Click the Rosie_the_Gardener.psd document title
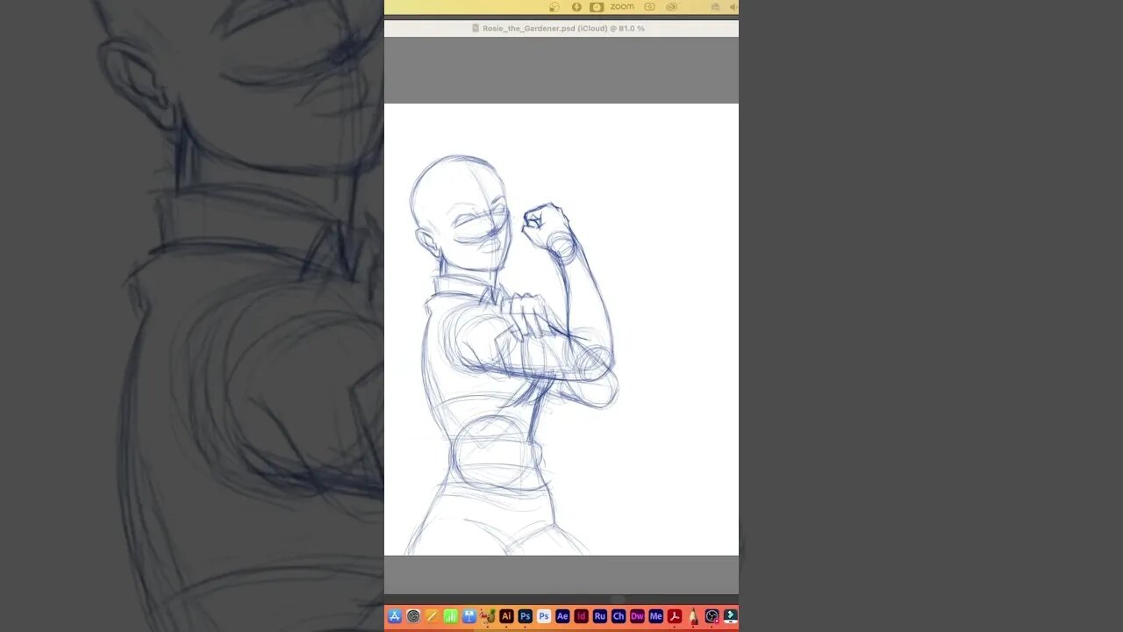 pos(562,28)
